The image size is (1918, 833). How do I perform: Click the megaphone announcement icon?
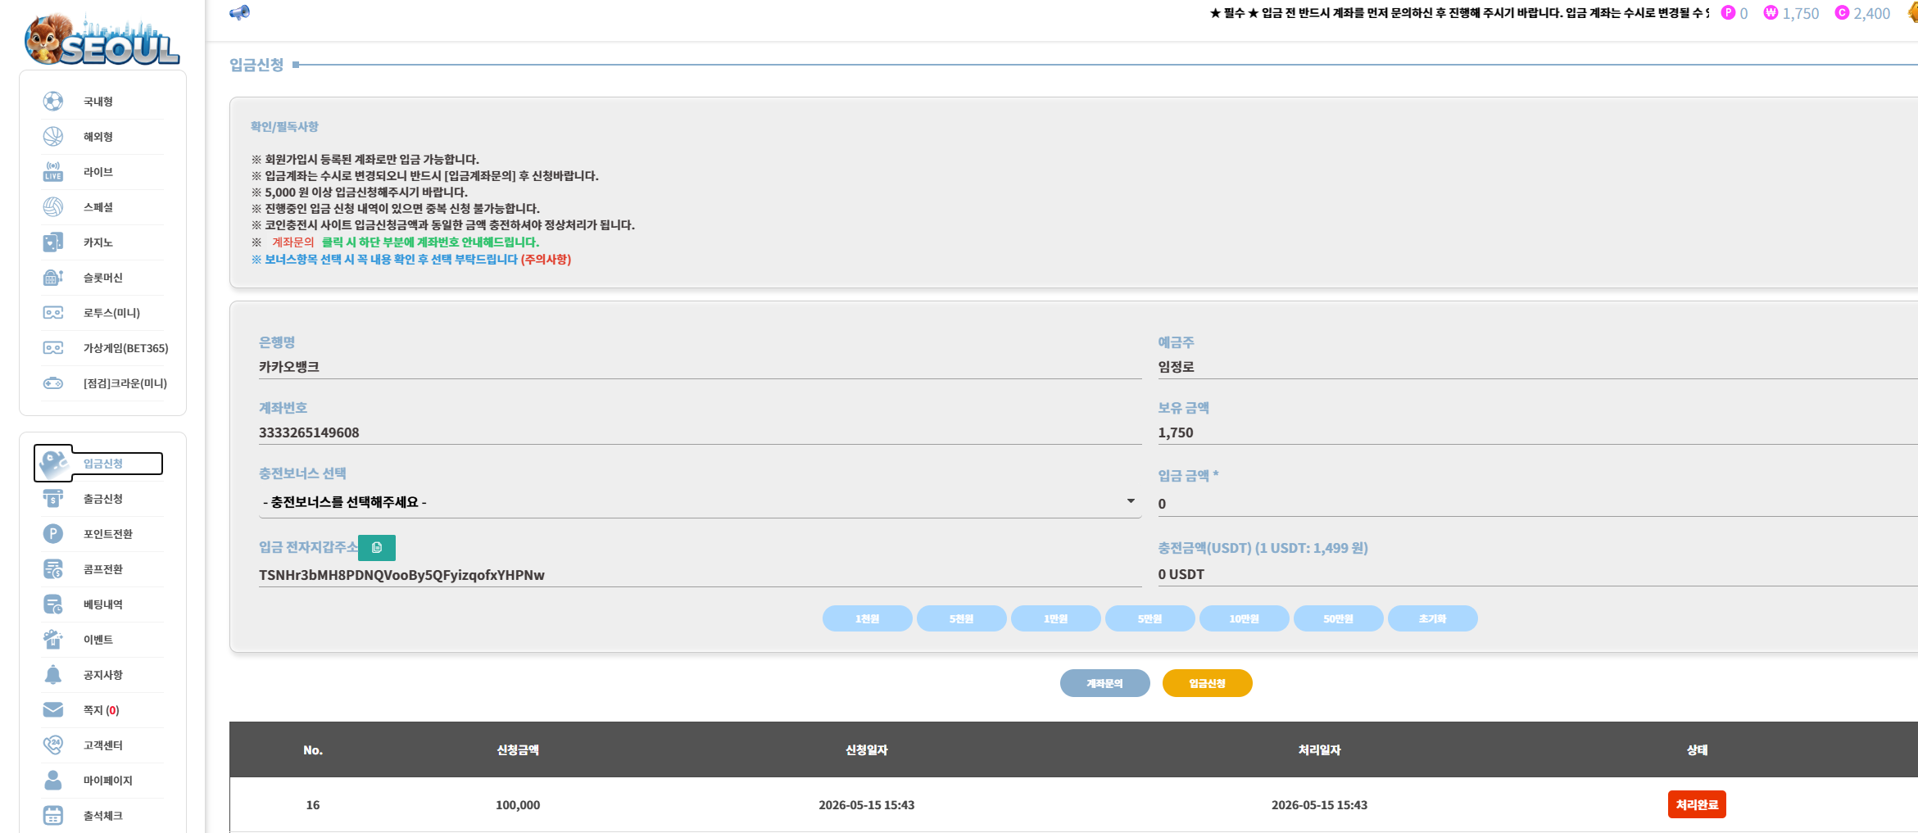pos(239,12)
